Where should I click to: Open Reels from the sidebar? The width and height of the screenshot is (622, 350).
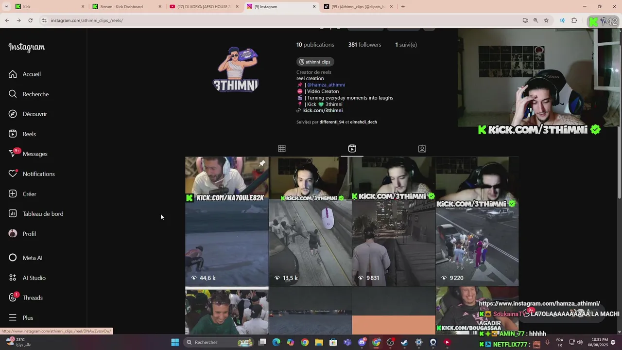(x=22, y=134)
